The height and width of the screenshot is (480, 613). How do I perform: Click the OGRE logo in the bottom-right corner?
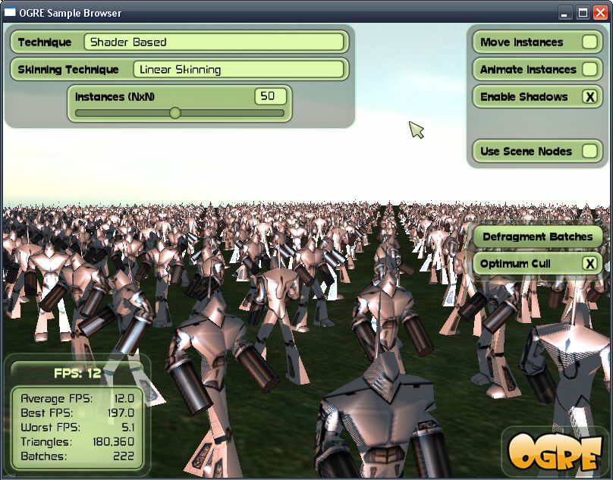(556, 453)
